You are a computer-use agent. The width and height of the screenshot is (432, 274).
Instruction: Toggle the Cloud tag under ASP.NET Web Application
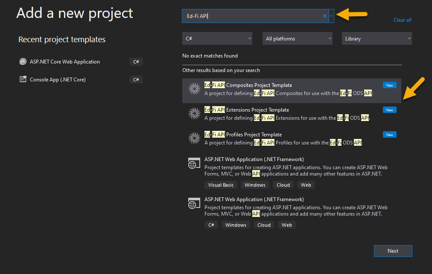click(x=283, y=185)
